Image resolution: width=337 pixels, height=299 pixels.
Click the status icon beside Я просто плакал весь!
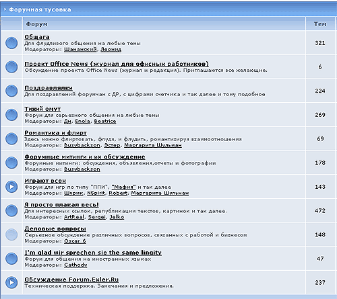[x=11, y=210]
